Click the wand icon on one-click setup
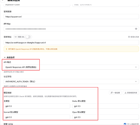Screen dimensions: 140x125 (112, 93)
